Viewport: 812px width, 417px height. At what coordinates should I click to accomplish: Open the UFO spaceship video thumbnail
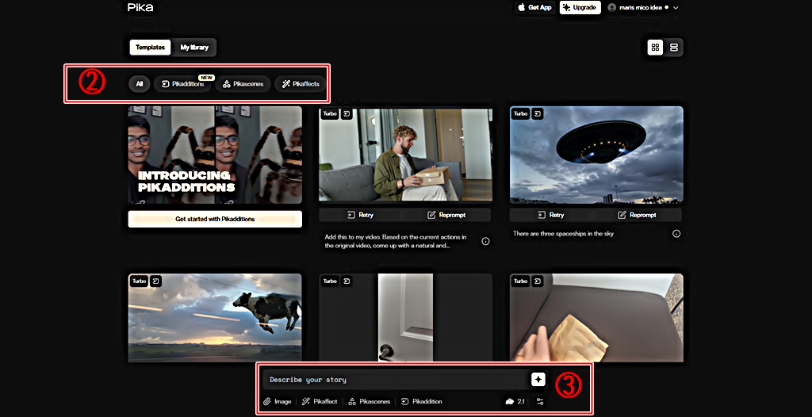click(596, 155)
